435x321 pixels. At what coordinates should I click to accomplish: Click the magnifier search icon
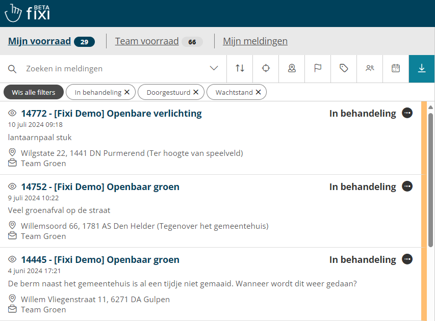12,69
